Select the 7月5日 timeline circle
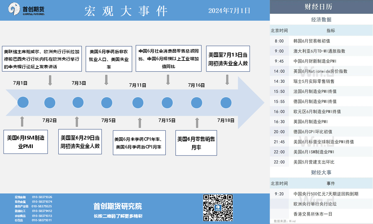 107,102
